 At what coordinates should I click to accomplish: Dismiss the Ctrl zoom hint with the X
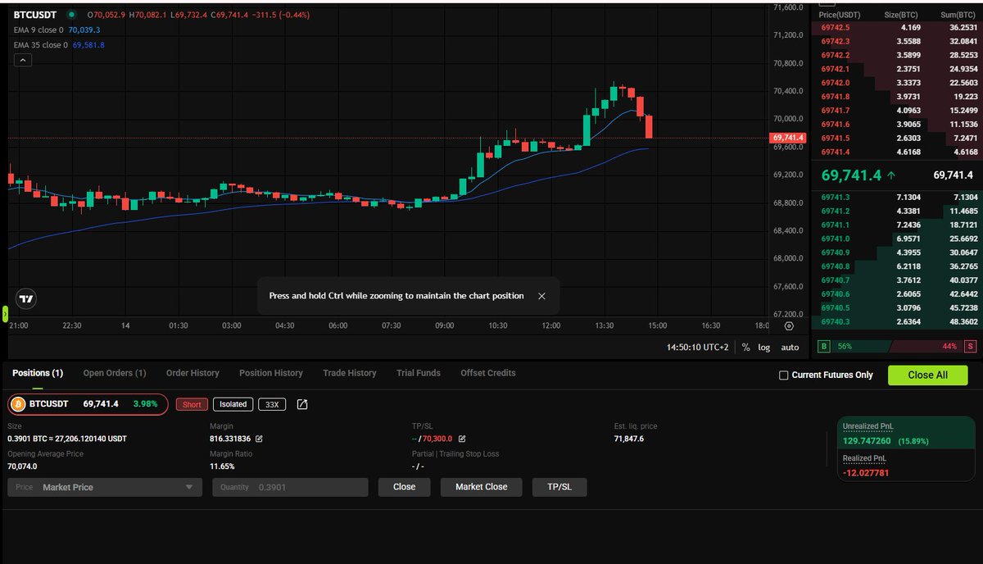click(x=541, y=296)
